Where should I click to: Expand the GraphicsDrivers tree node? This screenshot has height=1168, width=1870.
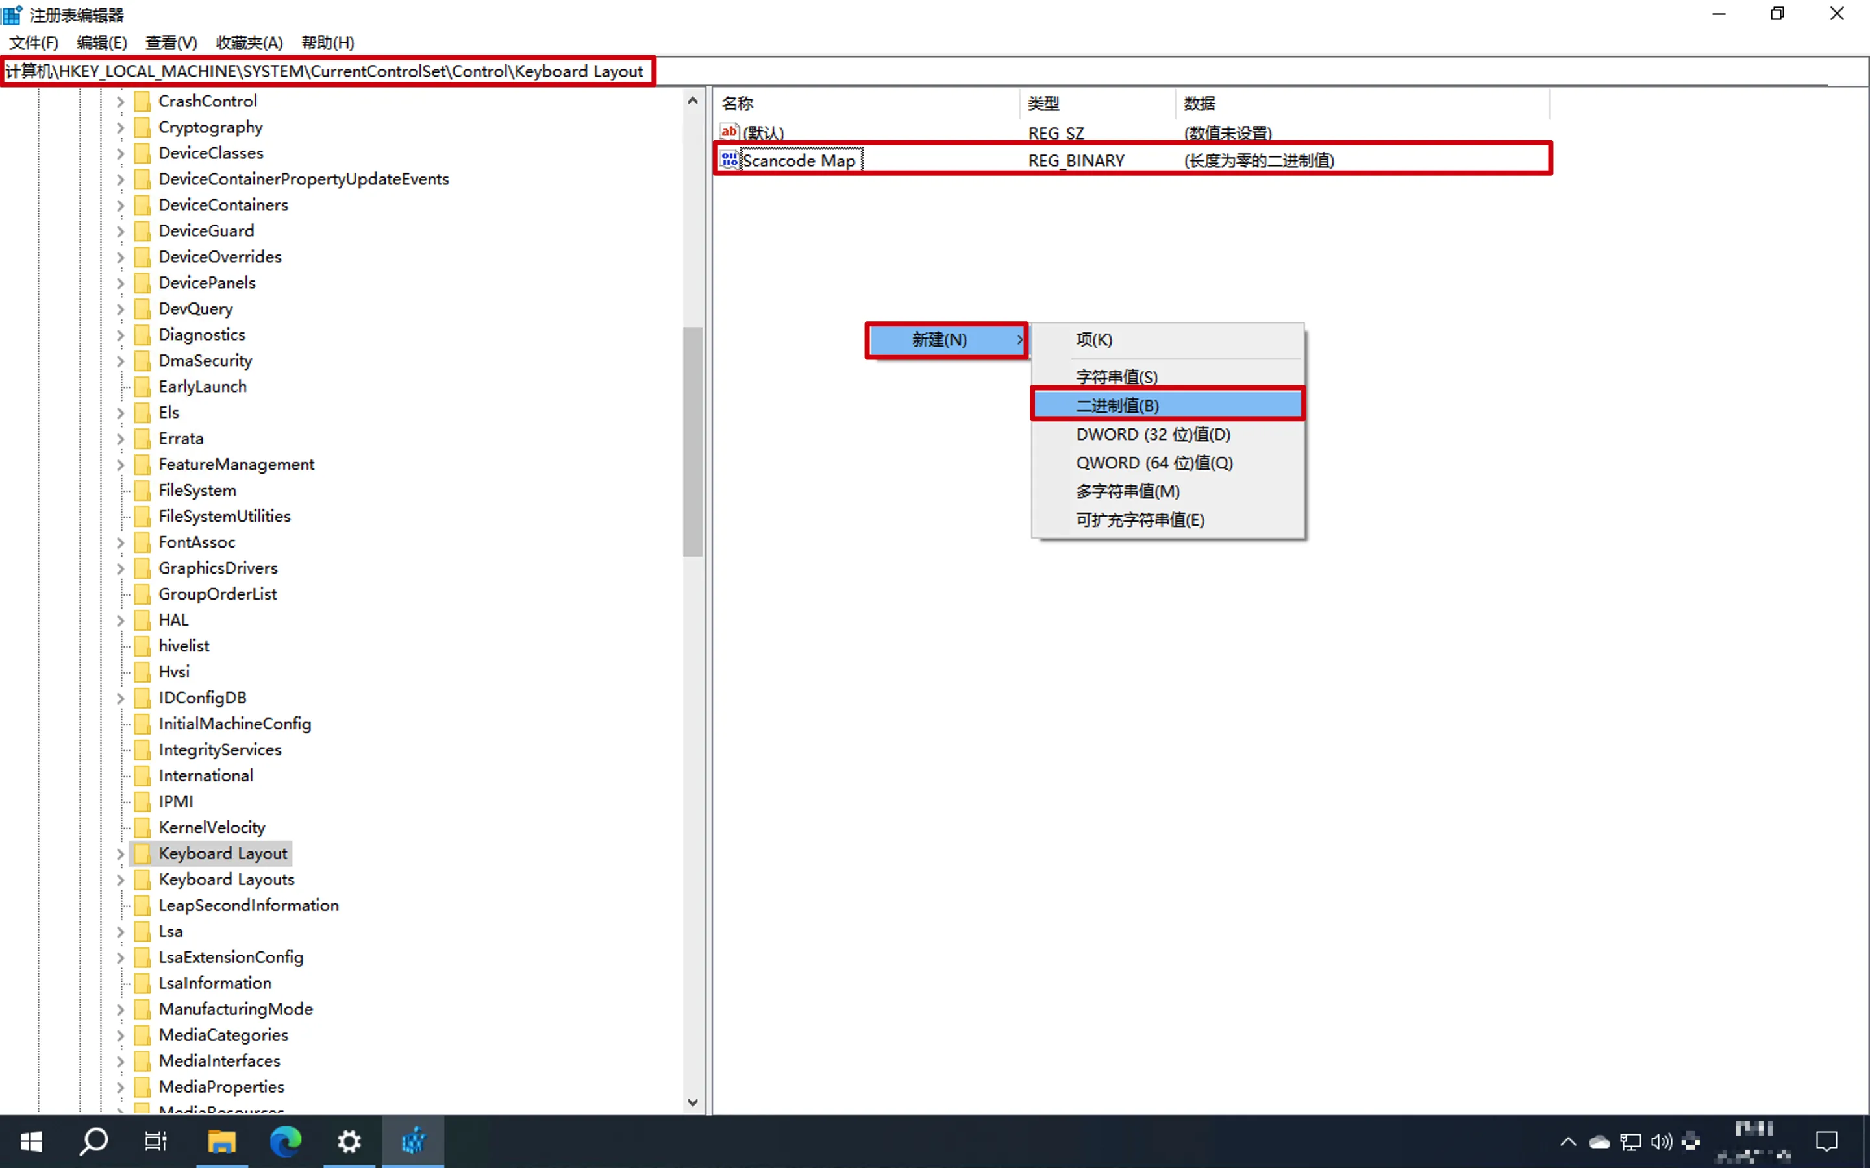point(121,568)
